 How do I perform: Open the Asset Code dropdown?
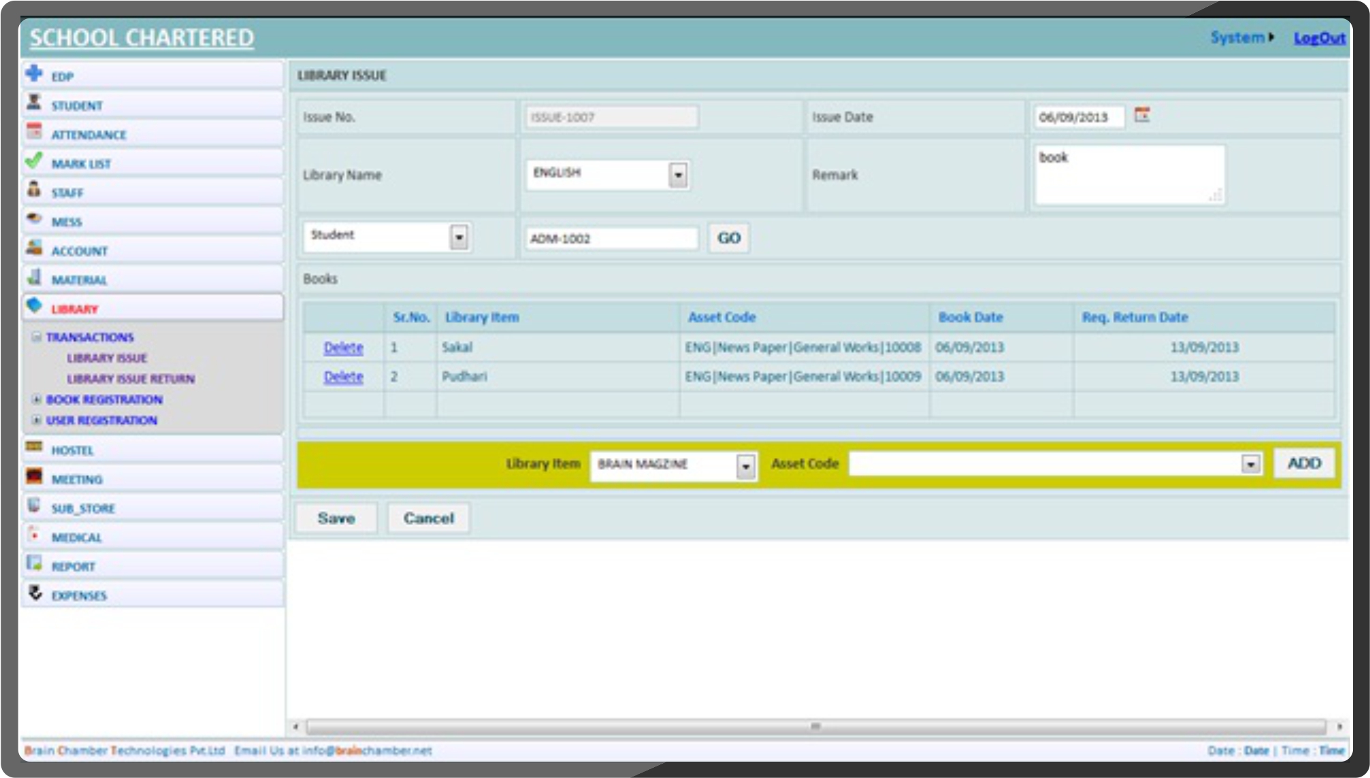[1251, 464]
